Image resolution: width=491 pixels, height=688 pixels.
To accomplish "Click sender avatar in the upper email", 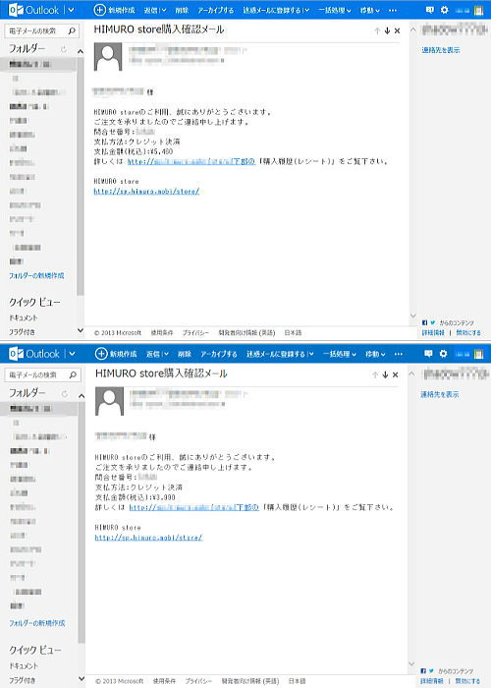I will 108,57.
